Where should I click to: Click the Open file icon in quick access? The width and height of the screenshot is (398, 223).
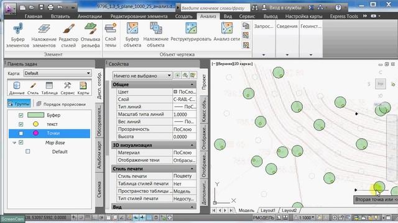click(x=32, y=7)
